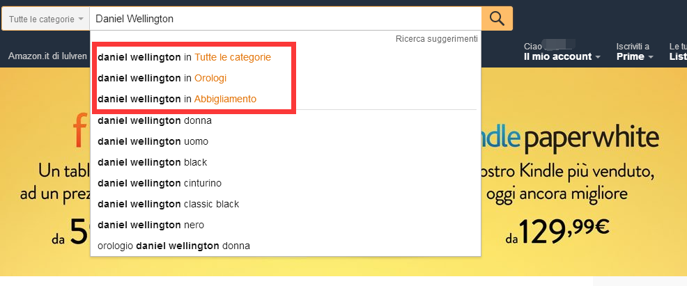
Task: Click the Daniel Wellington search input field
Action: (x=285, y=19)
